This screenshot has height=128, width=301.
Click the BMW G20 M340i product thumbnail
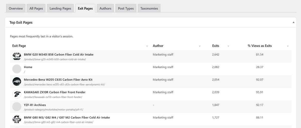(x=17, y=56)
